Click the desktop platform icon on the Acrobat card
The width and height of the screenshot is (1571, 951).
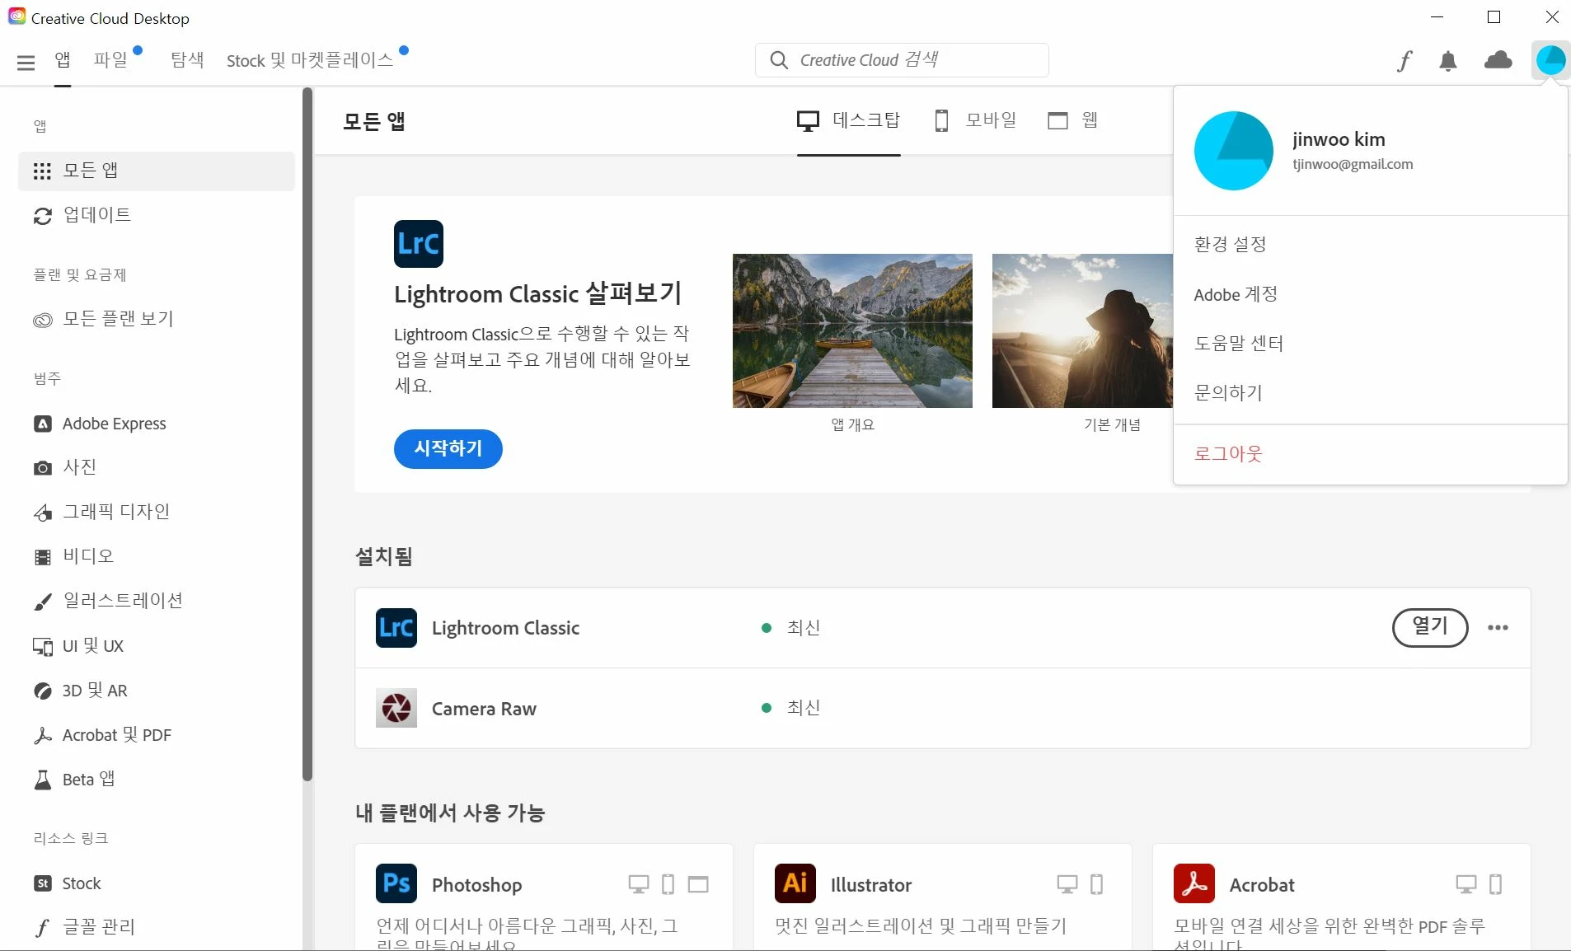pos(1465,884)
